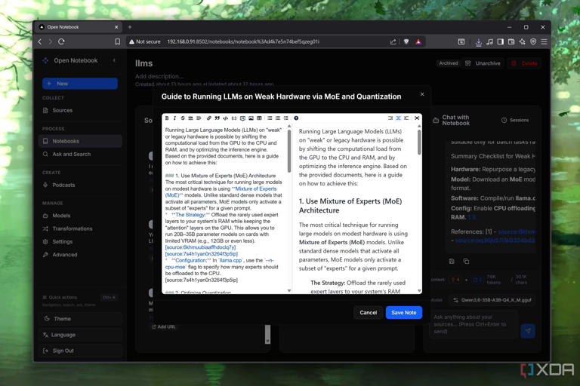Screen dimensions: 580x386
Task: Open Brave Shields icon
Action: pyautogui.click(x=406, y=41)
